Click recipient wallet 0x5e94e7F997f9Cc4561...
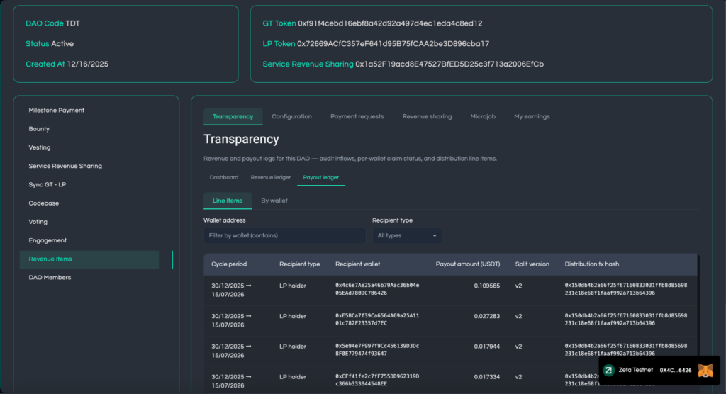Image resolution: width=726 pixels, height=394 pixels. coord(377,350)
